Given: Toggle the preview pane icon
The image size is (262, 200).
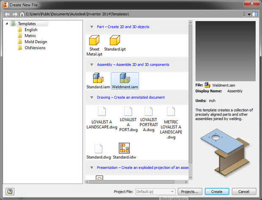Looking at the screenshot, I should [255, 14].
